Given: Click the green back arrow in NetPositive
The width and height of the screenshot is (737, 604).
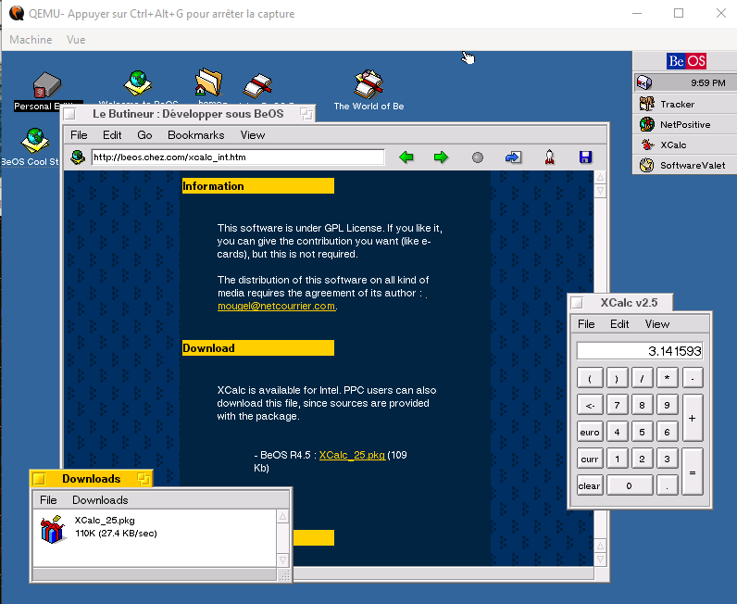Looking at the screenshot, I should [x=406, y=157].
